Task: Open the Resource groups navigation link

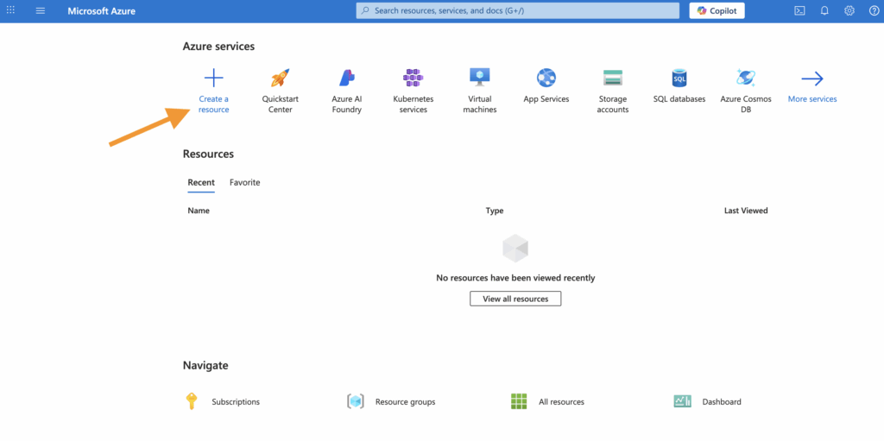Action: [x=406, y=402]
